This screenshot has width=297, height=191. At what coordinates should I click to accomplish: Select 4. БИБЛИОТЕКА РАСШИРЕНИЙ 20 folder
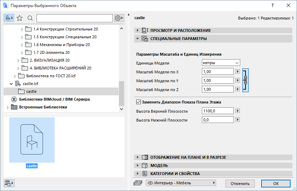click(x=60, y=68)
